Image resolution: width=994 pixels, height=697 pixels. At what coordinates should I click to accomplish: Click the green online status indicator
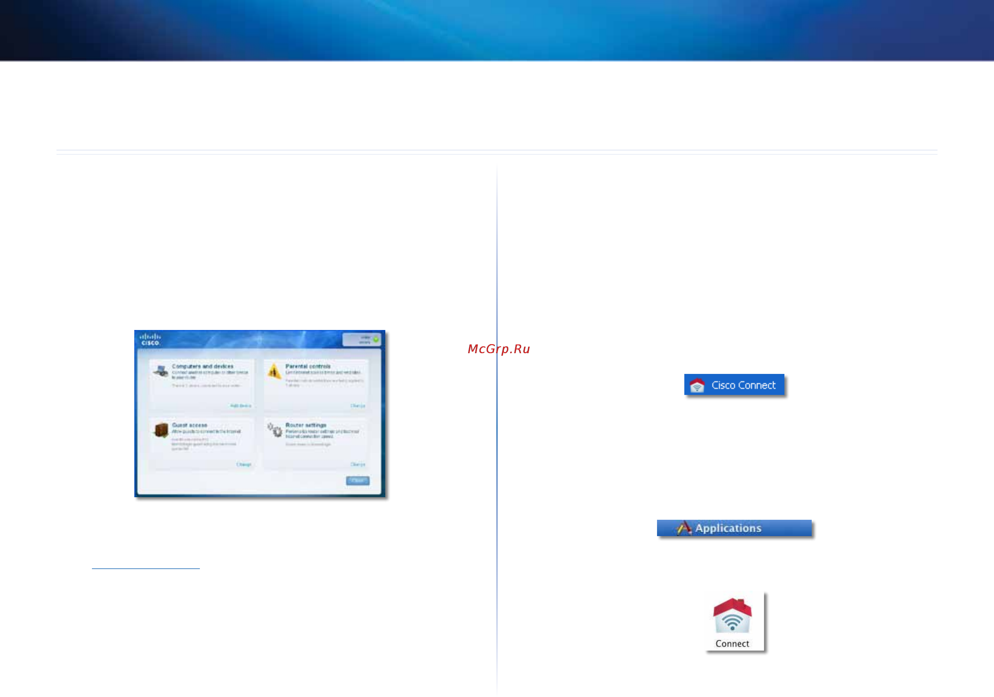click(376, 339)
